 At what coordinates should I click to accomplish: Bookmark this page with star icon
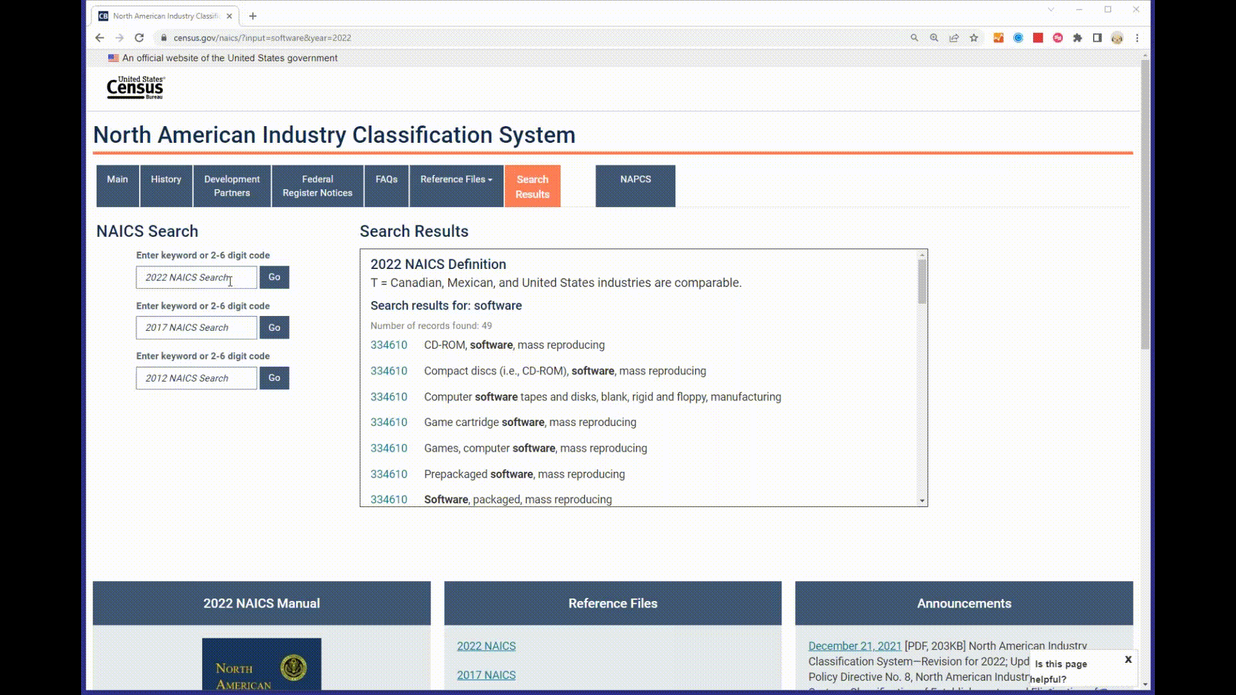coord(974,38)
